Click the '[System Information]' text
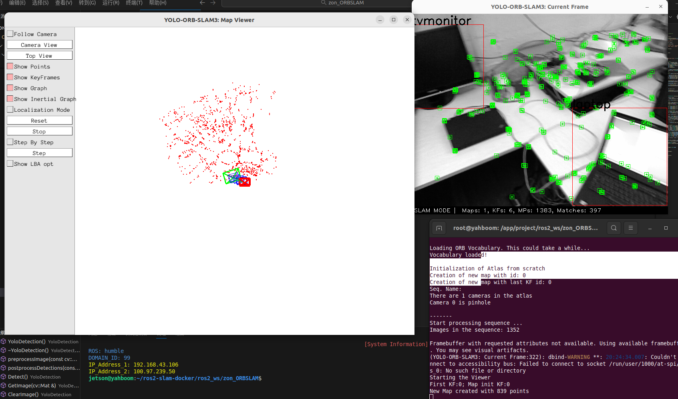678x399 pixels. point(396,344)
